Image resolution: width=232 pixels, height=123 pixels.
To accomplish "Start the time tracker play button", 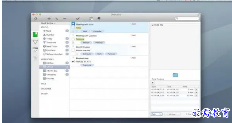I will (x=153, y=83).
